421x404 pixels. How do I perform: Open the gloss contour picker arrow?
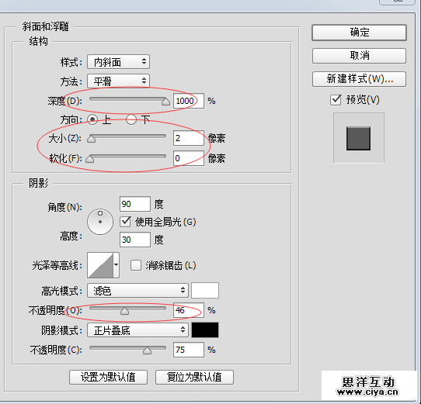pyautogui.click(x=116, y=265)
